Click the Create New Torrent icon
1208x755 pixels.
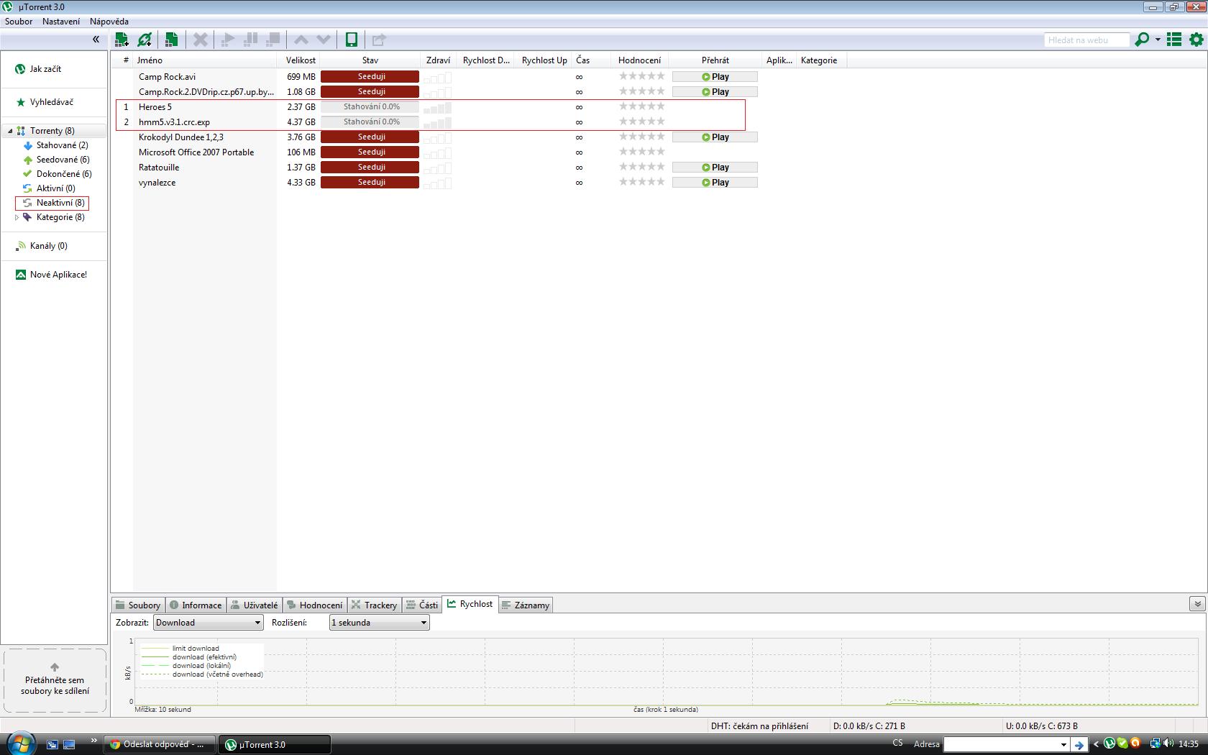coord(171,40)
